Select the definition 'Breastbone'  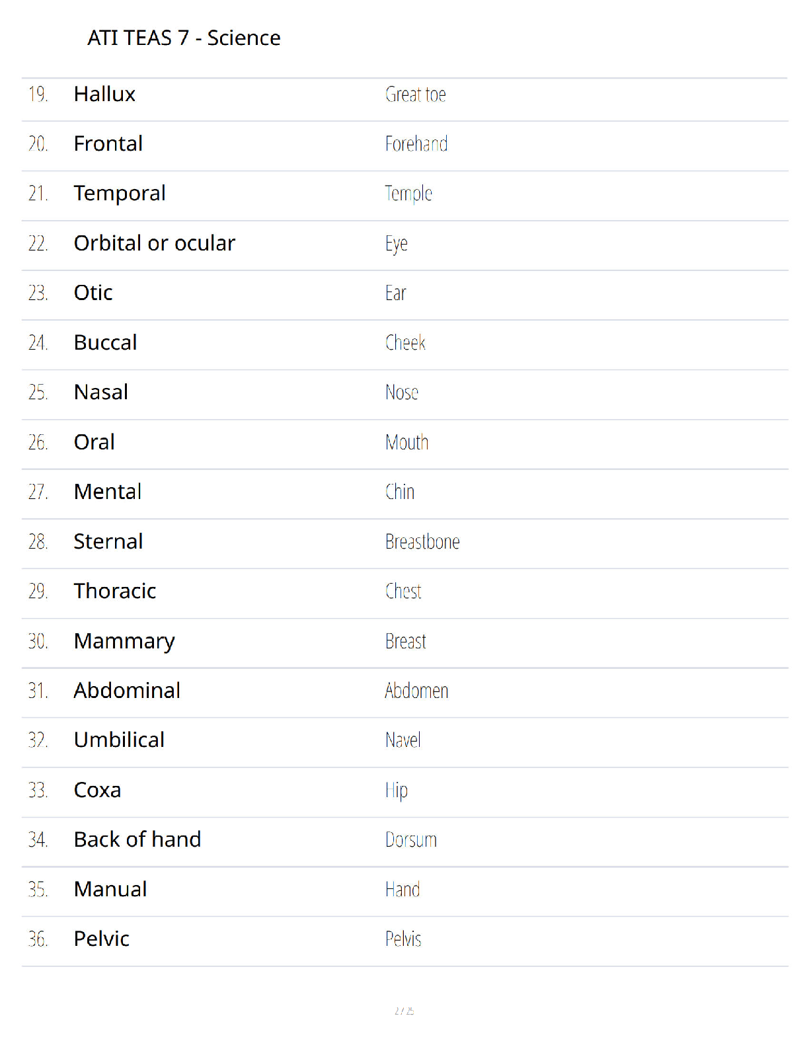coord(422,541)
